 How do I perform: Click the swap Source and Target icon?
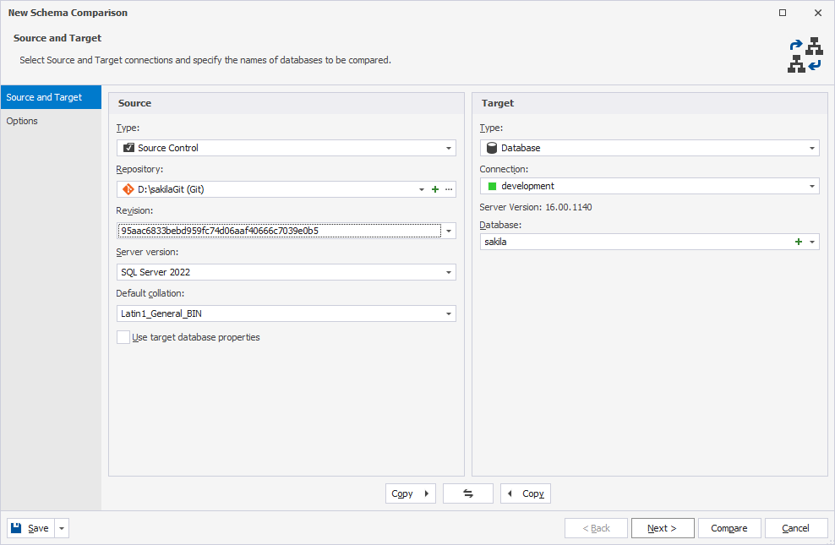pos(467,493)
